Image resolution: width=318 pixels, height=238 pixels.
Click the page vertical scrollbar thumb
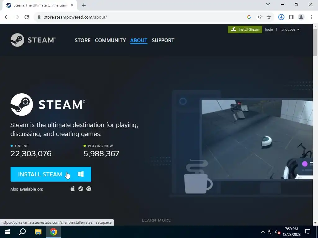click(x=315, y=42)
